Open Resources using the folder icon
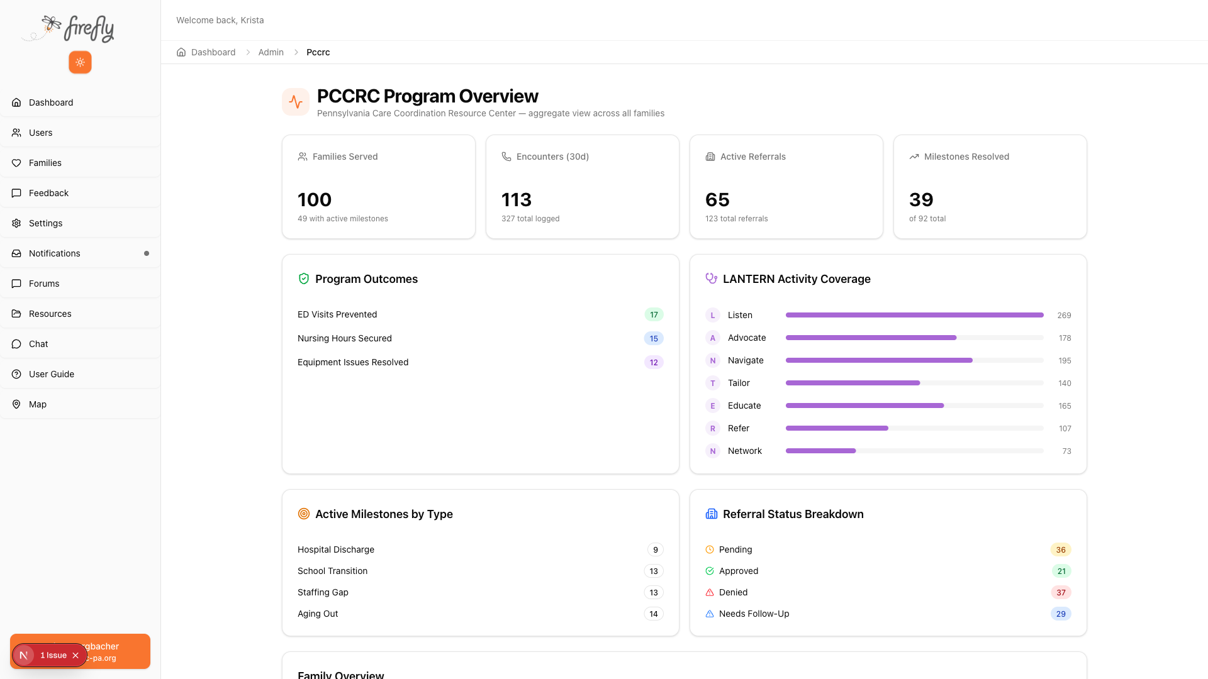This screenshot has width=1208, height=679. [x=16, y=313]
